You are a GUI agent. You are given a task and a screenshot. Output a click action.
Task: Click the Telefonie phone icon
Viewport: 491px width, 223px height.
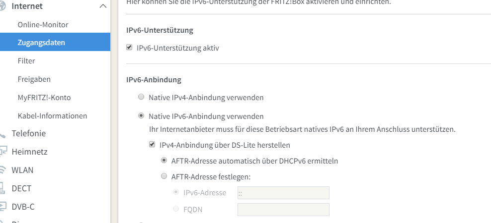point(2,134)
